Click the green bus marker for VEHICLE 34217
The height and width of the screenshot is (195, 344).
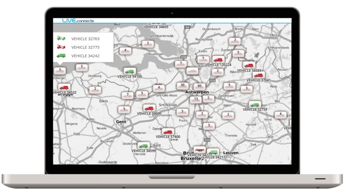point(213,152)
